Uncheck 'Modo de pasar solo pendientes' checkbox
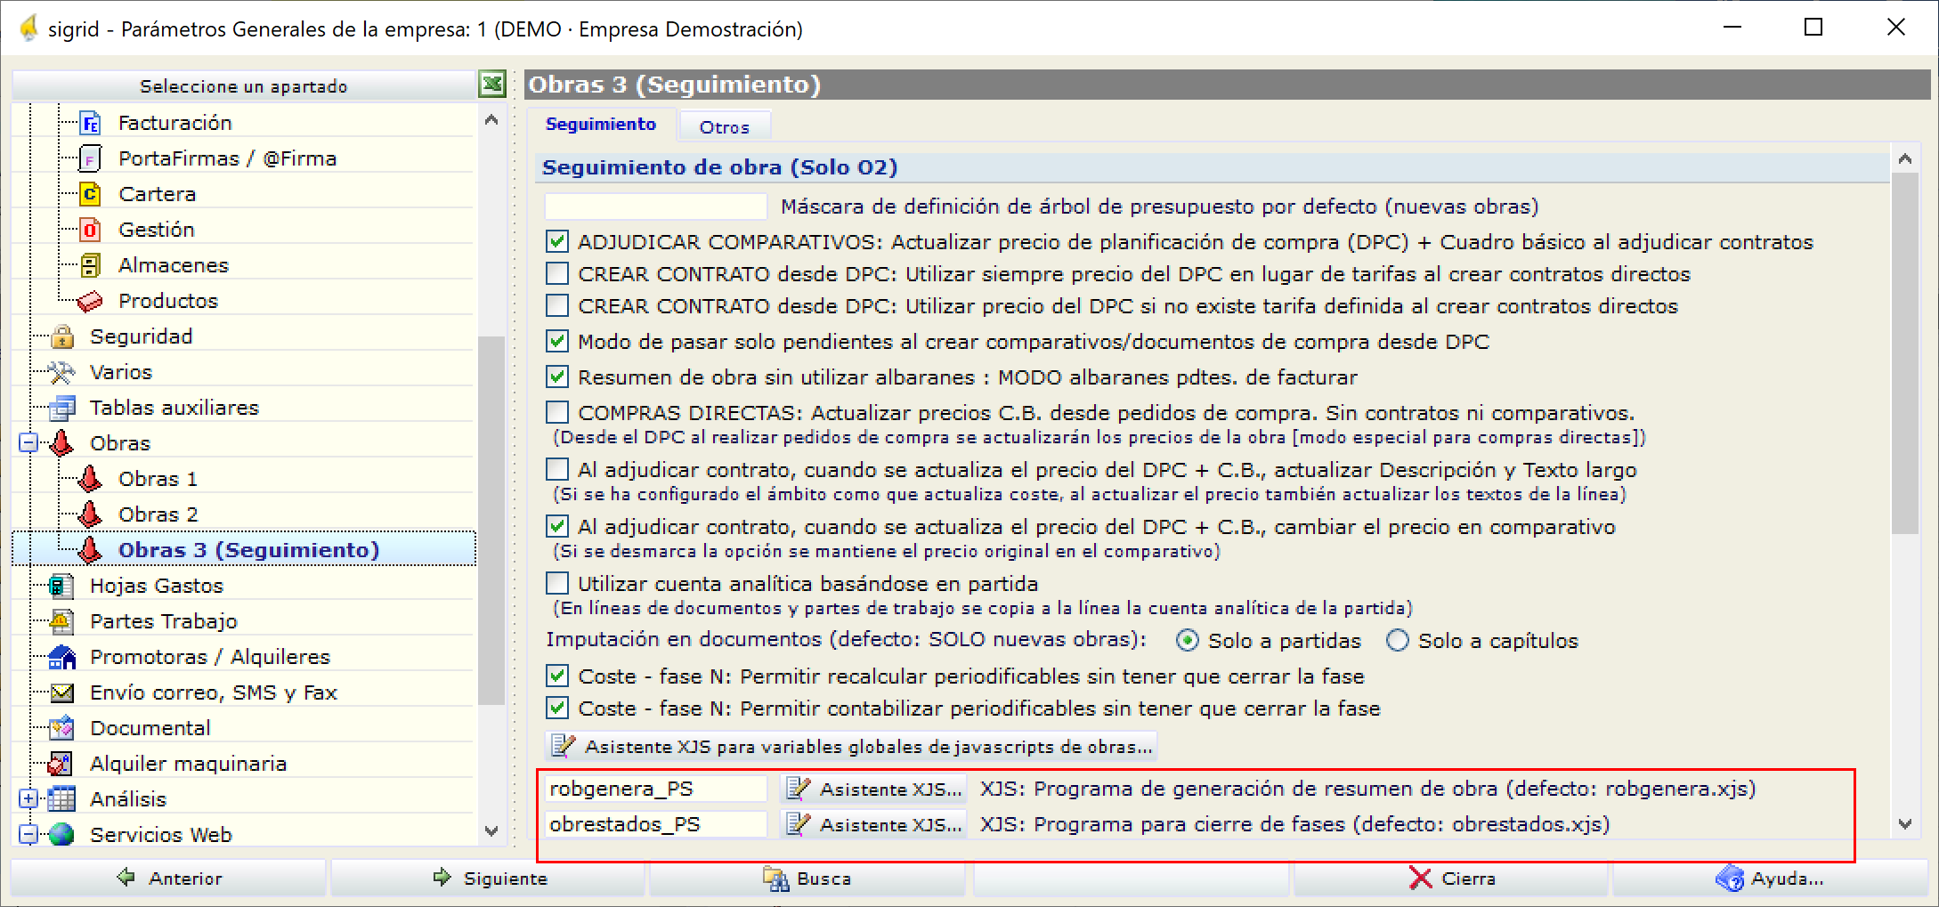The image size is (1939, 907). click(557, 342)
